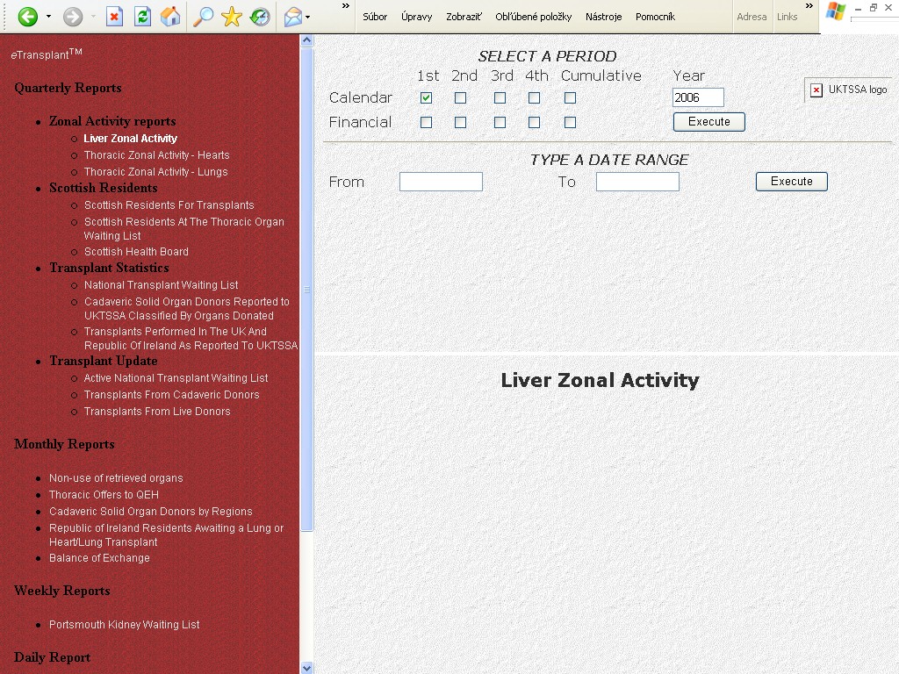The image size is (899, 674).
Task: Click the To date input field
Action: pyautogui.click(x=637, y=182)
